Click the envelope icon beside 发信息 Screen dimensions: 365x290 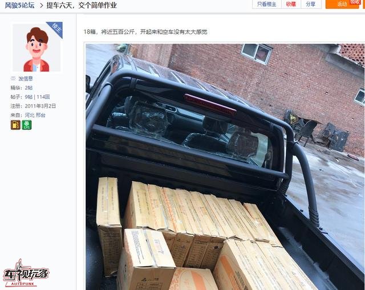(13, 79)
